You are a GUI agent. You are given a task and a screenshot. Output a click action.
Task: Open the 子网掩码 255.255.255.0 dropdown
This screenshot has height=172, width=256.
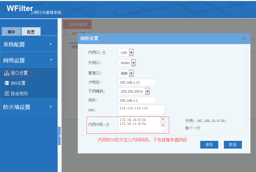pos(147,91)
